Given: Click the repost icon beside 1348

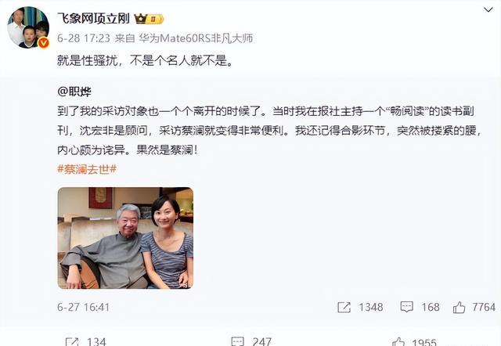Looking at the screenshot, I should point(344,308).
